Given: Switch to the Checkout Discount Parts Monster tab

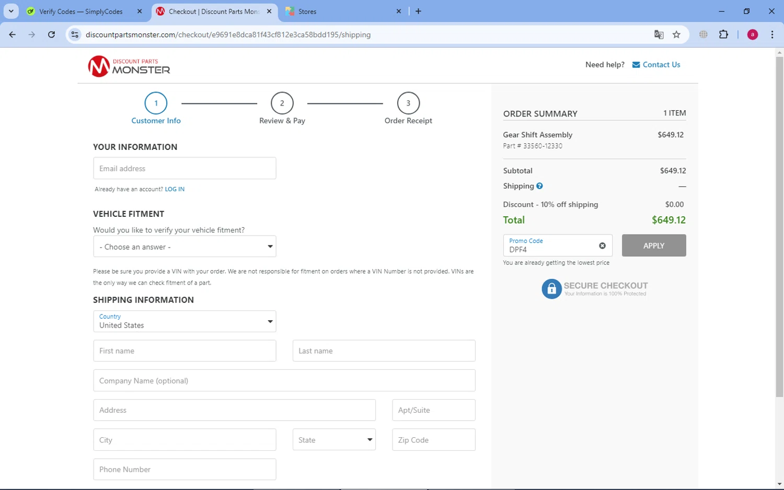Looking at the screenshot, I should [x=214, y=11].
